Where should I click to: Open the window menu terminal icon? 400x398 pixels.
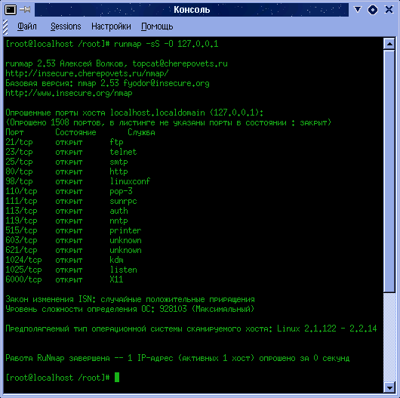pos(11,10)
